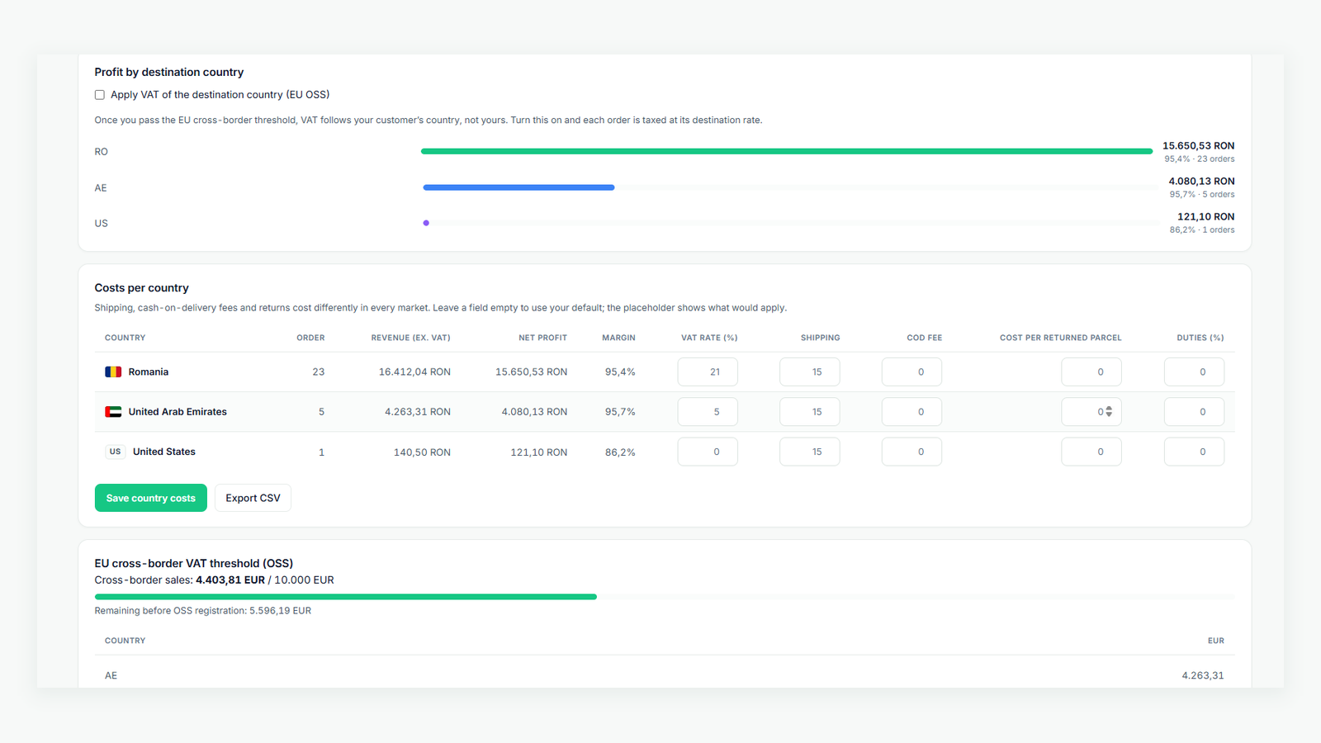Click the United Arab Emirates flag icon
Screen dimensions: 1321x743
113,412
